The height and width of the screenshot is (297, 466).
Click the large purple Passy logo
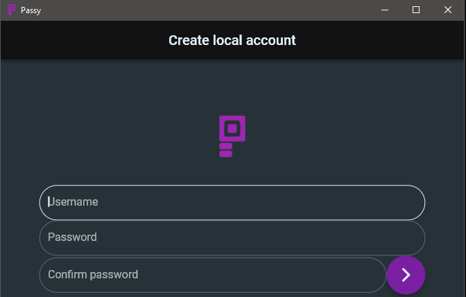pyautogui.click(x=232, y=136)
